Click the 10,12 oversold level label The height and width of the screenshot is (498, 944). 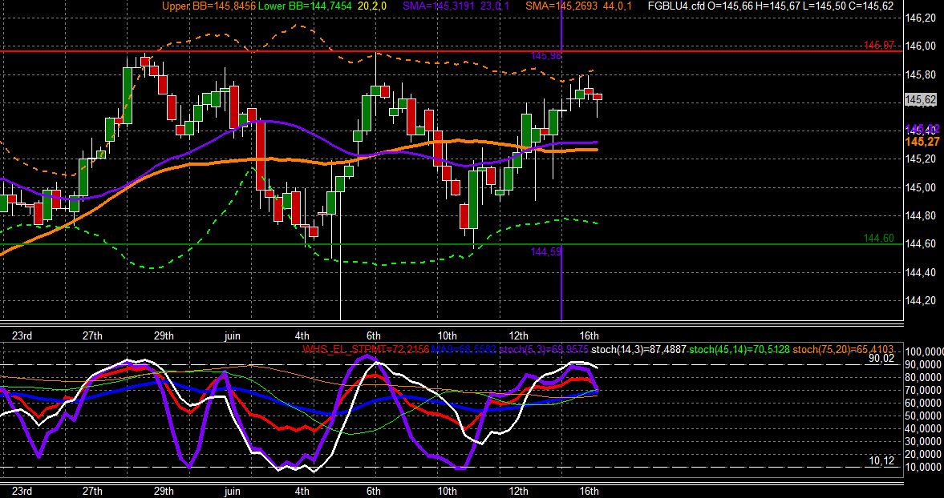[x=882, y=460]
